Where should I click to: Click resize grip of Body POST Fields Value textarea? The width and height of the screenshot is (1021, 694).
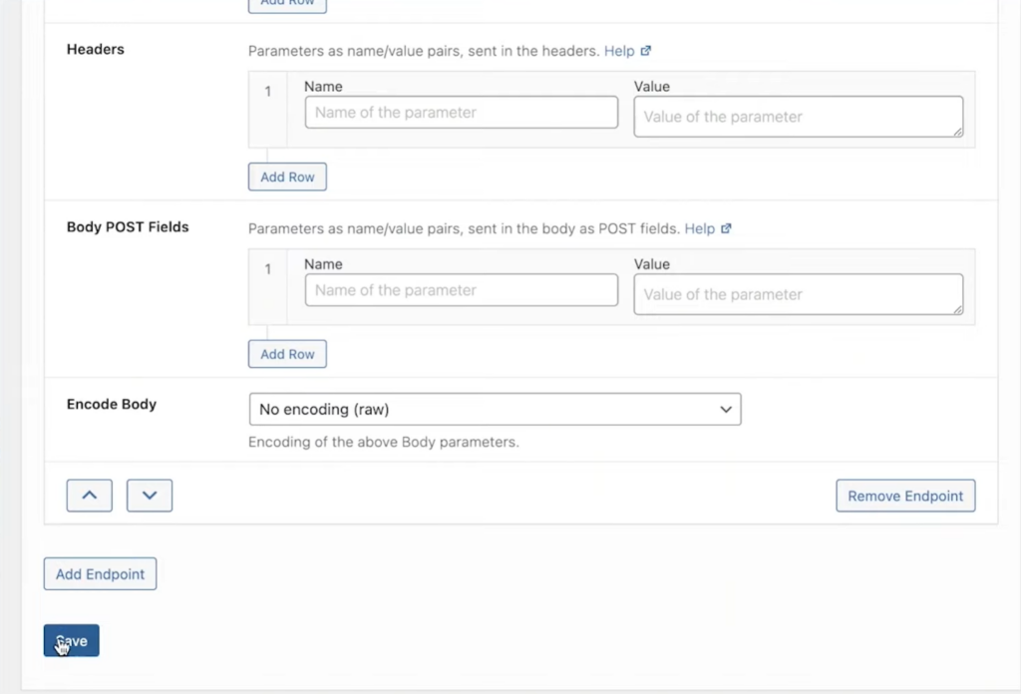click(957, 309)
